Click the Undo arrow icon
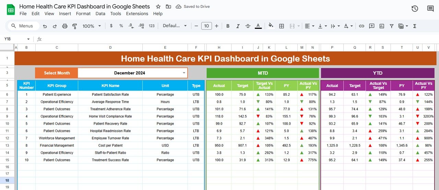The width and height of the screenshot is (439, 190). 46,26
